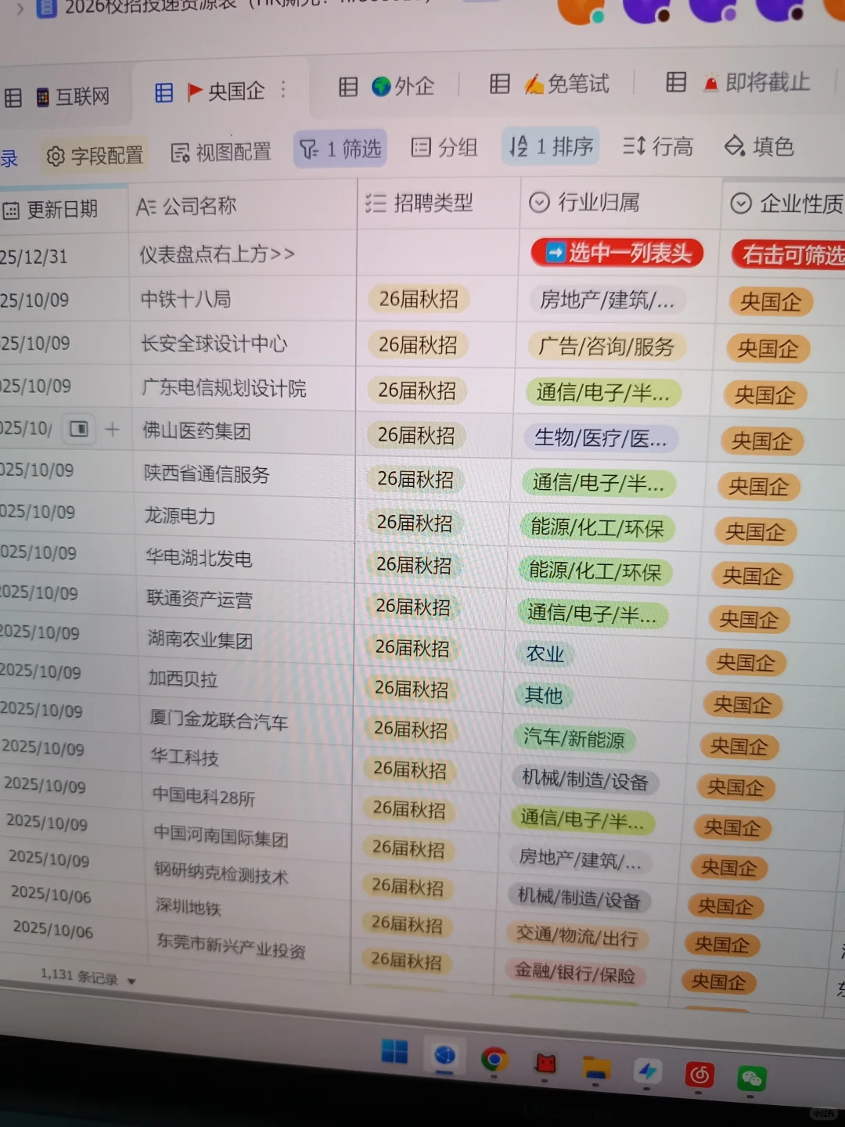This screenshot has width=845, height=1127.
Task: Click the 交通/物流/出行 industry tag
Action: (577, 935)
